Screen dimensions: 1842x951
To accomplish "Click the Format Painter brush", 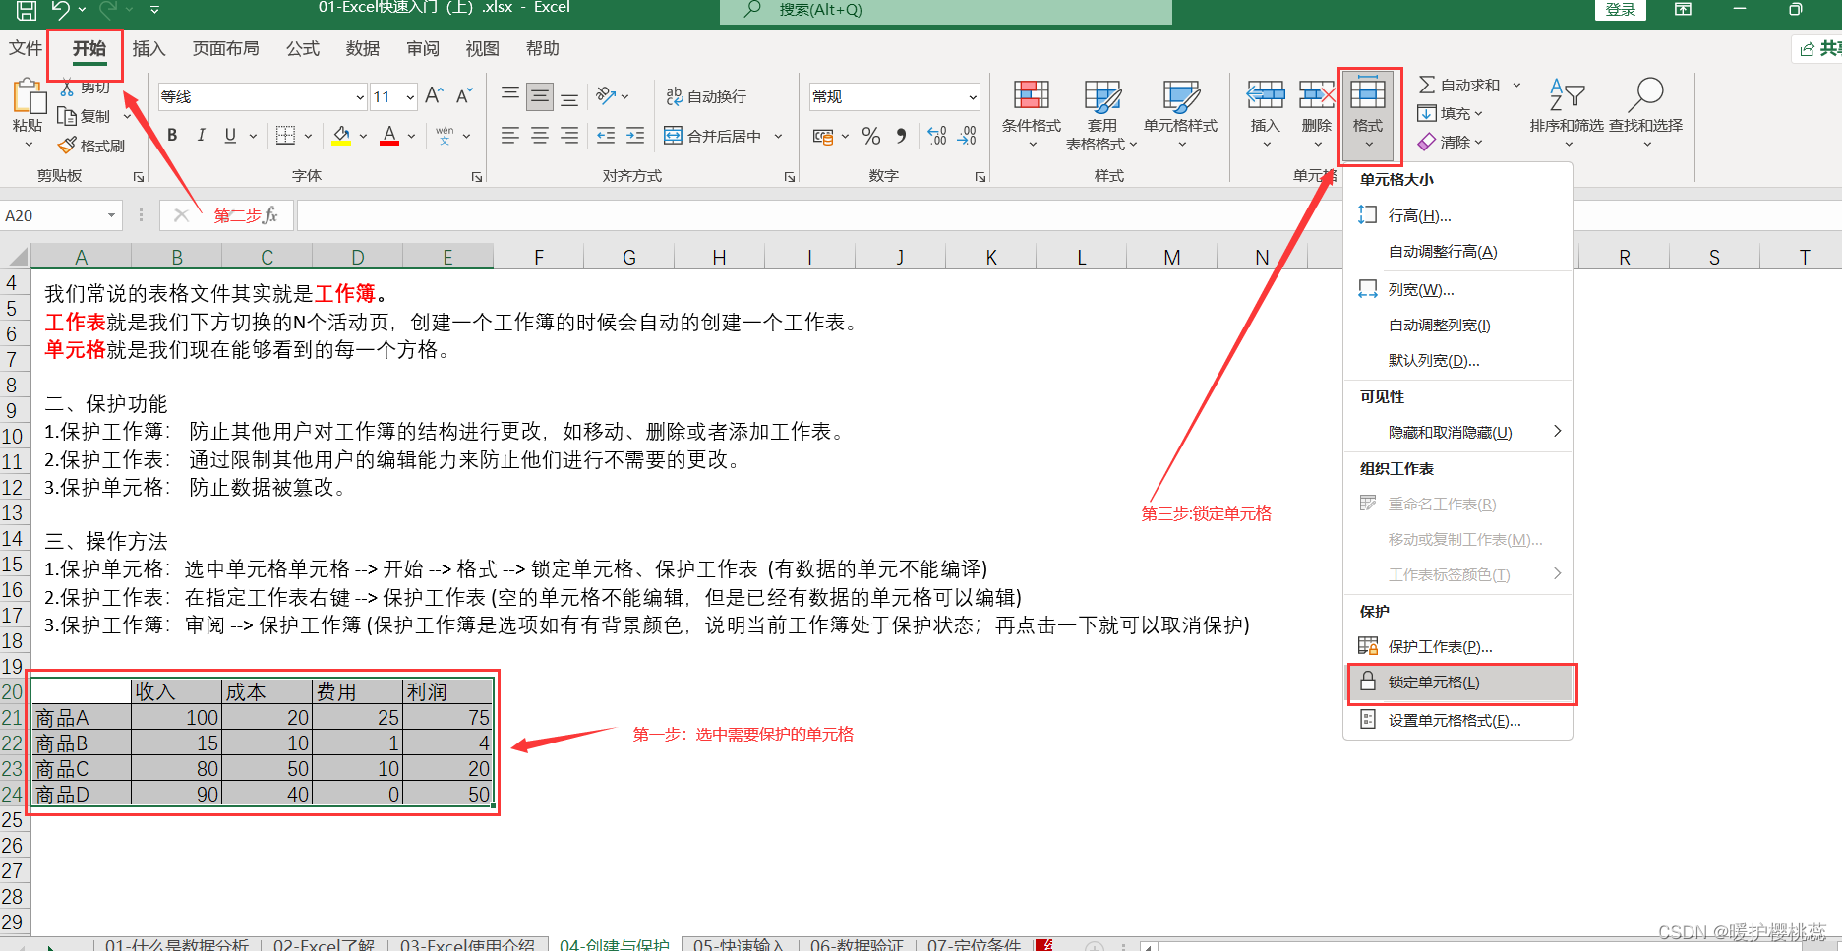I will click(x=67, y=146).
